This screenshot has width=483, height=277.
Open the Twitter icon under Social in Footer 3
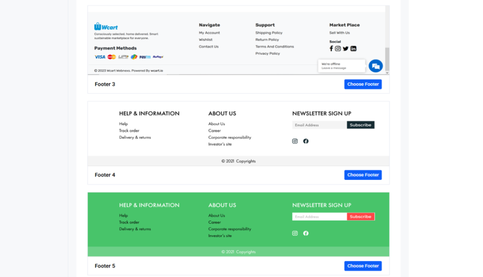point(346,49)
